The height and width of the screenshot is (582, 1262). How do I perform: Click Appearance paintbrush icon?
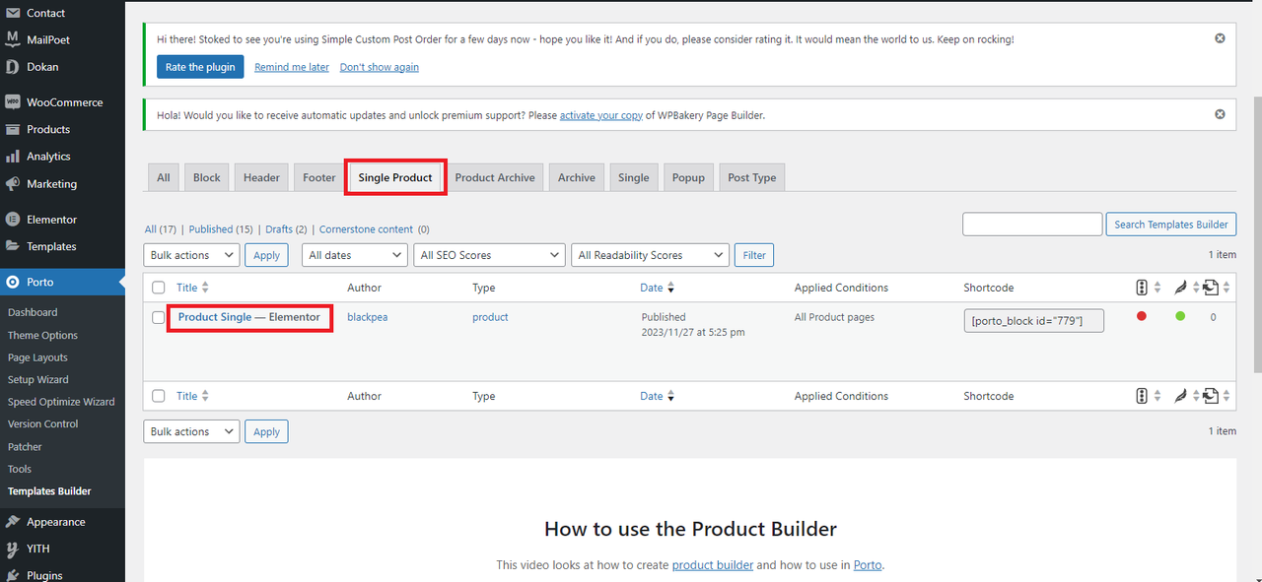(x=13, y=522)
